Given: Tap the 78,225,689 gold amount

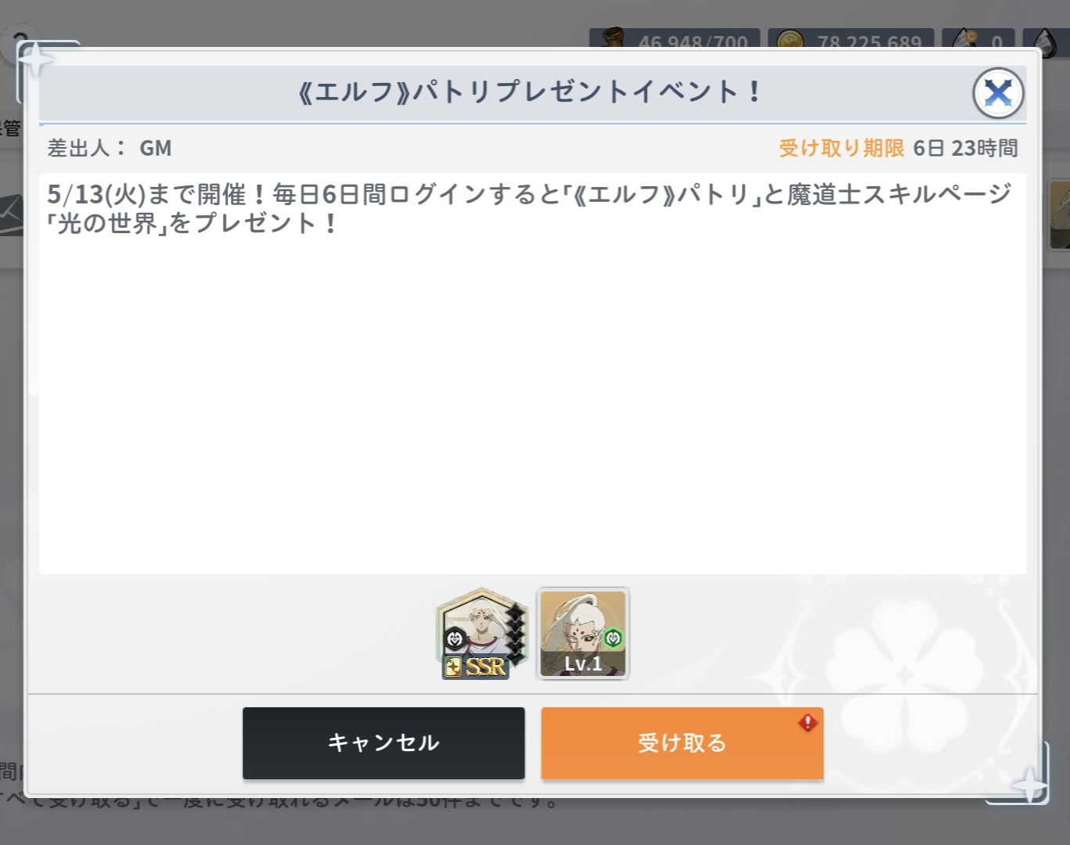Looking at the screenshot, I should point(869,41).
